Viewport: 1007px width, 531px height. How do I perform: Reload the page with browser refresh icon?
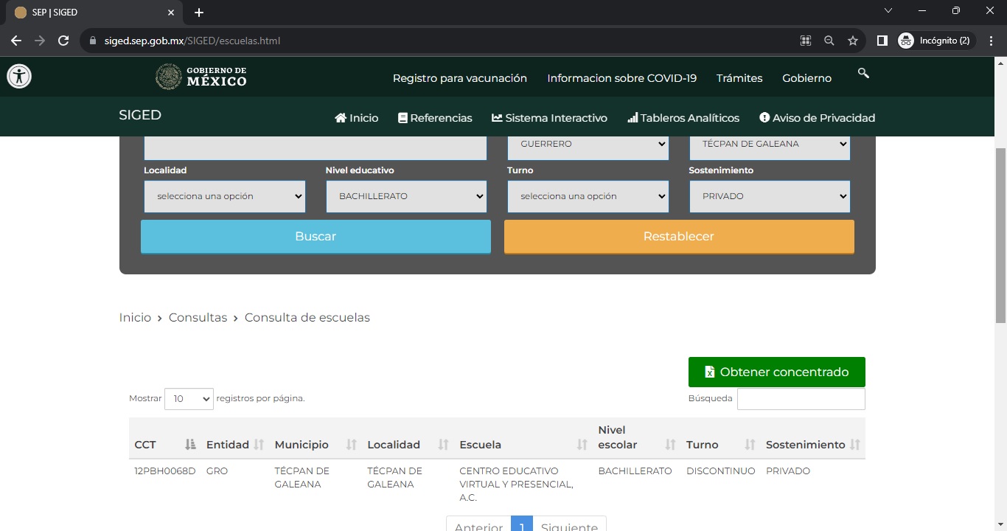[63, 41]
